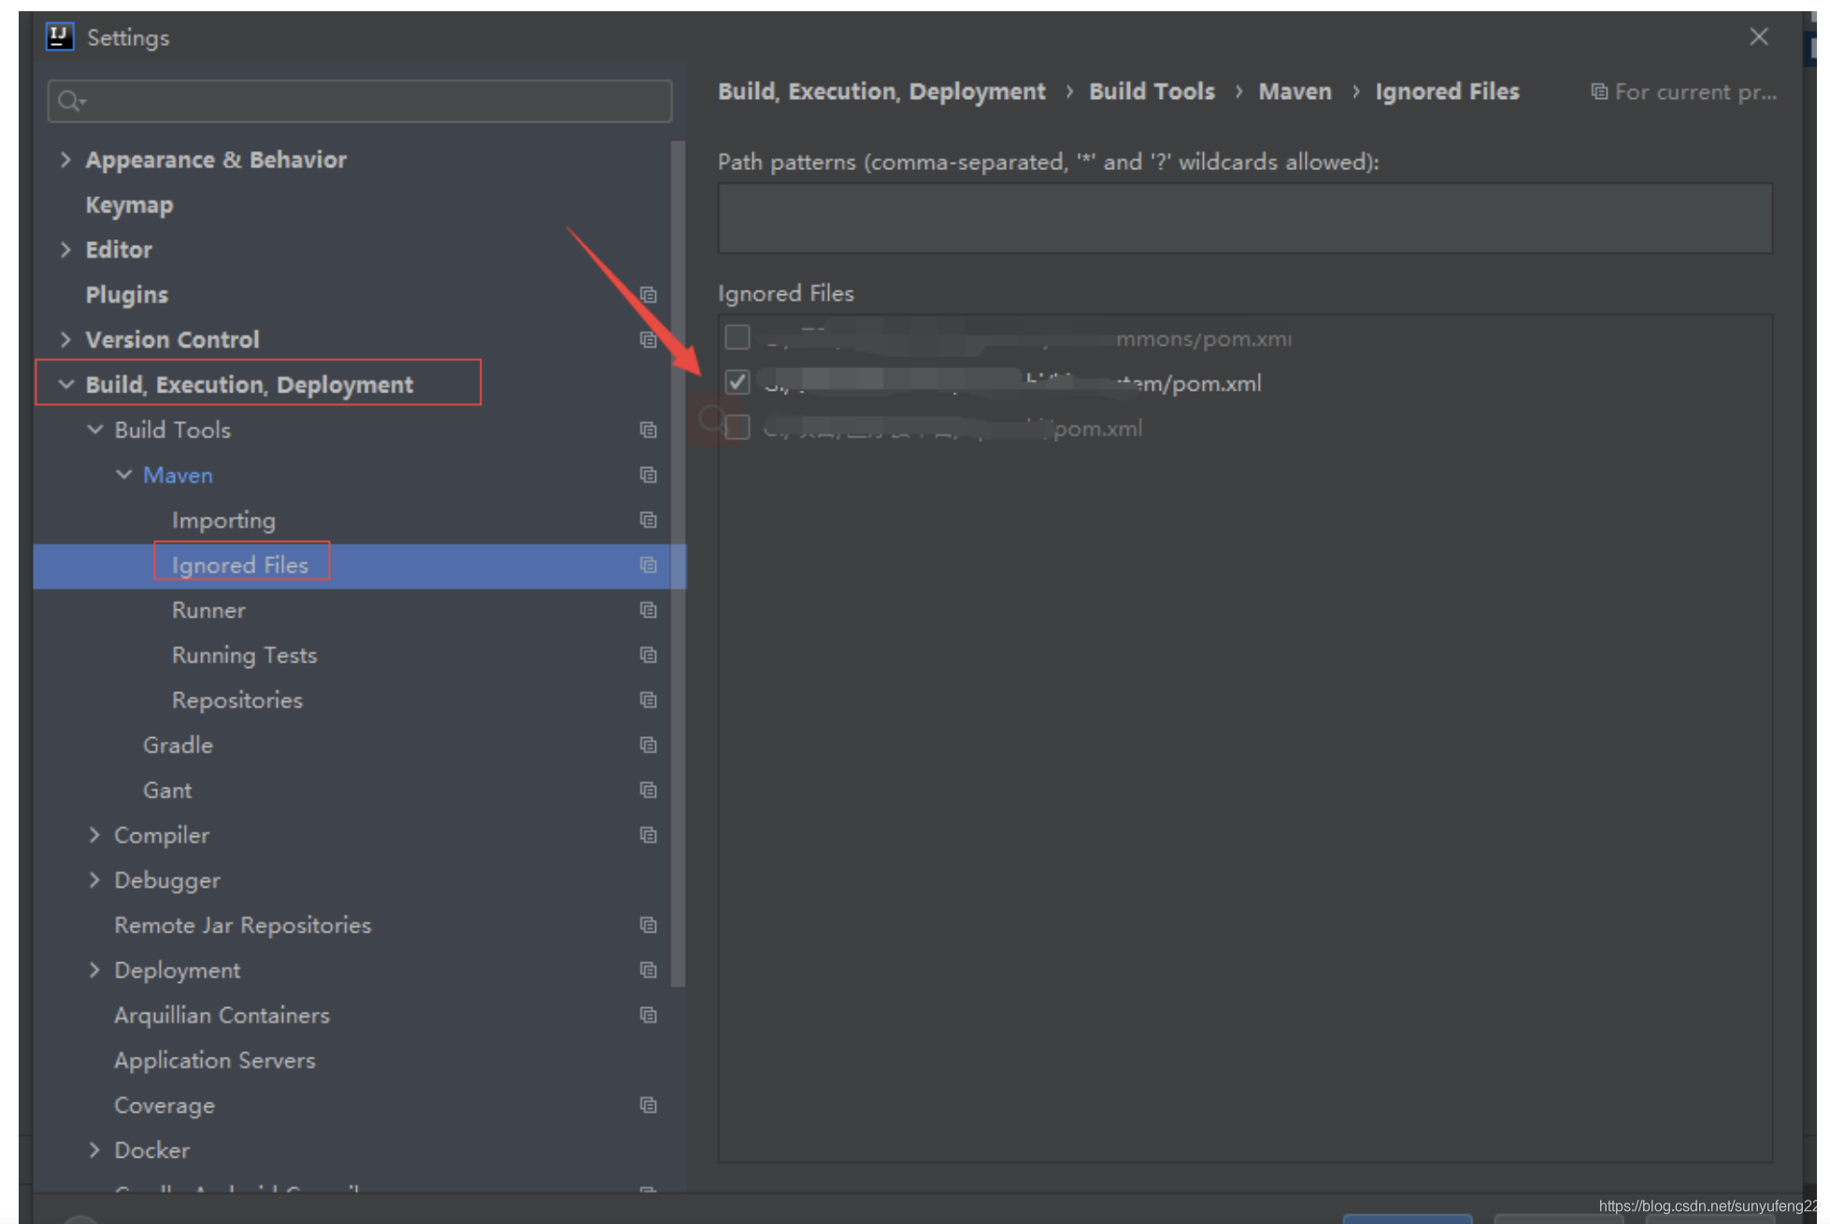Collapse the Maven node
1830x1224 pixels.
point(123,475)
